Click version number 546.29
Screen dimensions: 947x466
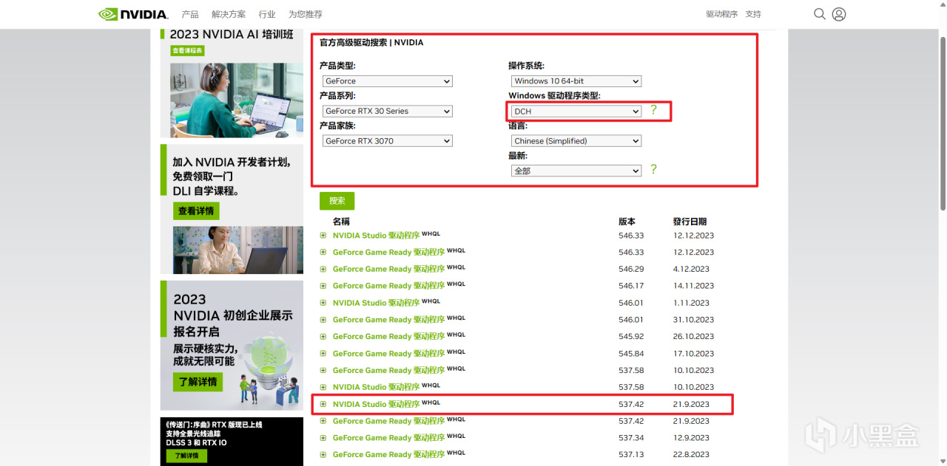[x=631, y=269]
